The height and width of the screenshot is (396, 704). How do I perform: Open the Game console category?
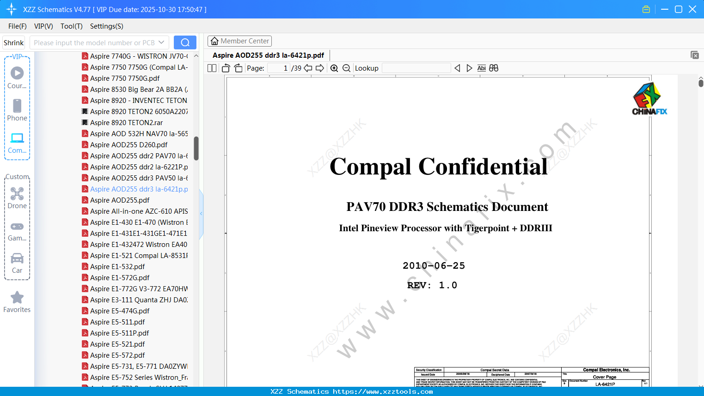click(x=17, y=231)
